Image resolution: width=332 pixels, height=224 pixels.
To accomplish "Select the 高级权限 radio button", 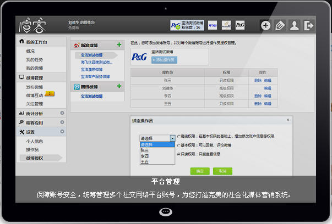I will coord(179,136).
